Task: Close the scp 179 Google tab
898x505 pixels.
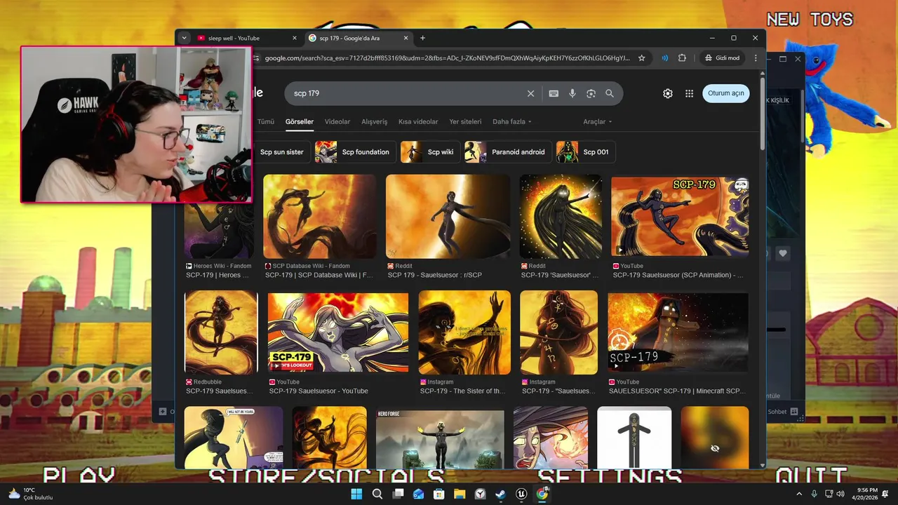Action: (x=406, y=38)
